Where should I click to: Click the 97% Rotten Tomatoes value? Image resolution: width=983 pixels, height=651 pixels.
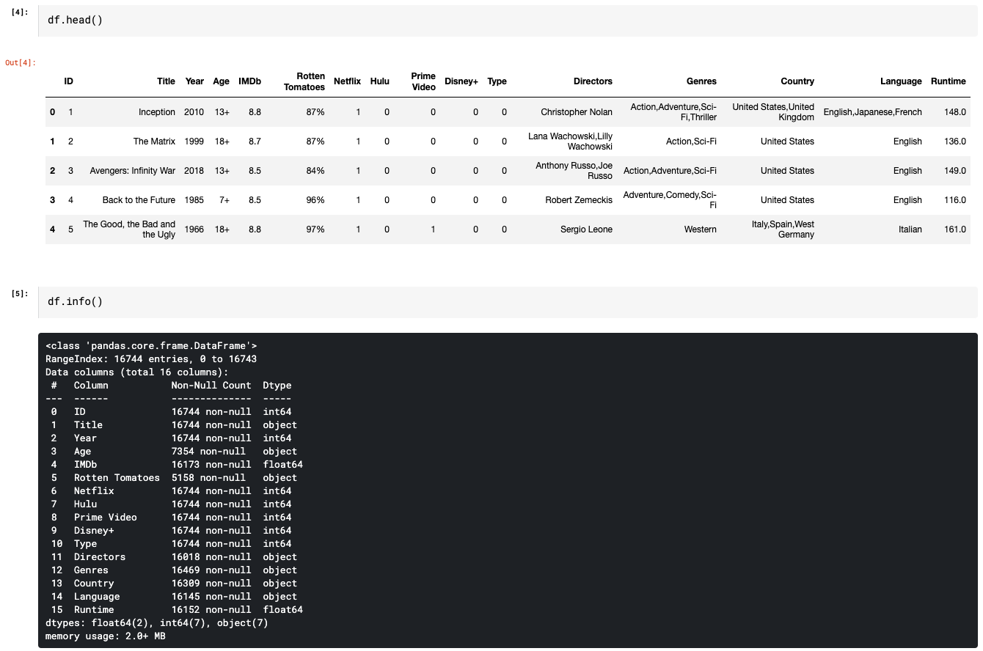pos(315,229)
